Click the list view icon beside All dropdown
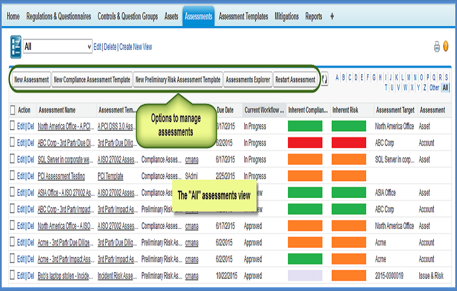Viewport: 457px width, 291px height. click(16, 47)
